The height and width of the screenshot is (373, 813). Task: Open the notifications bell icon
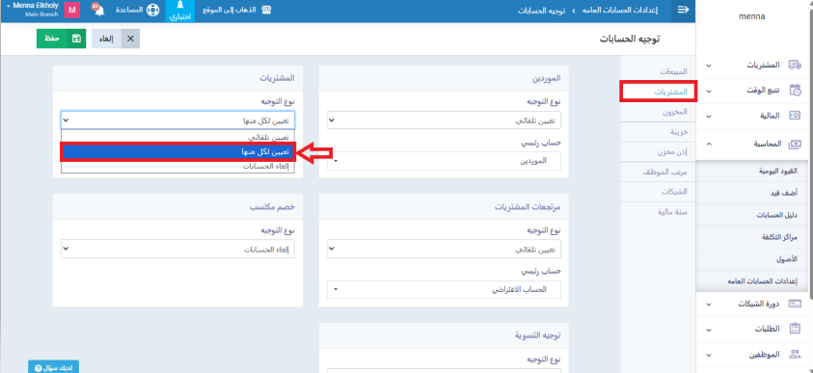coord(98,11)
